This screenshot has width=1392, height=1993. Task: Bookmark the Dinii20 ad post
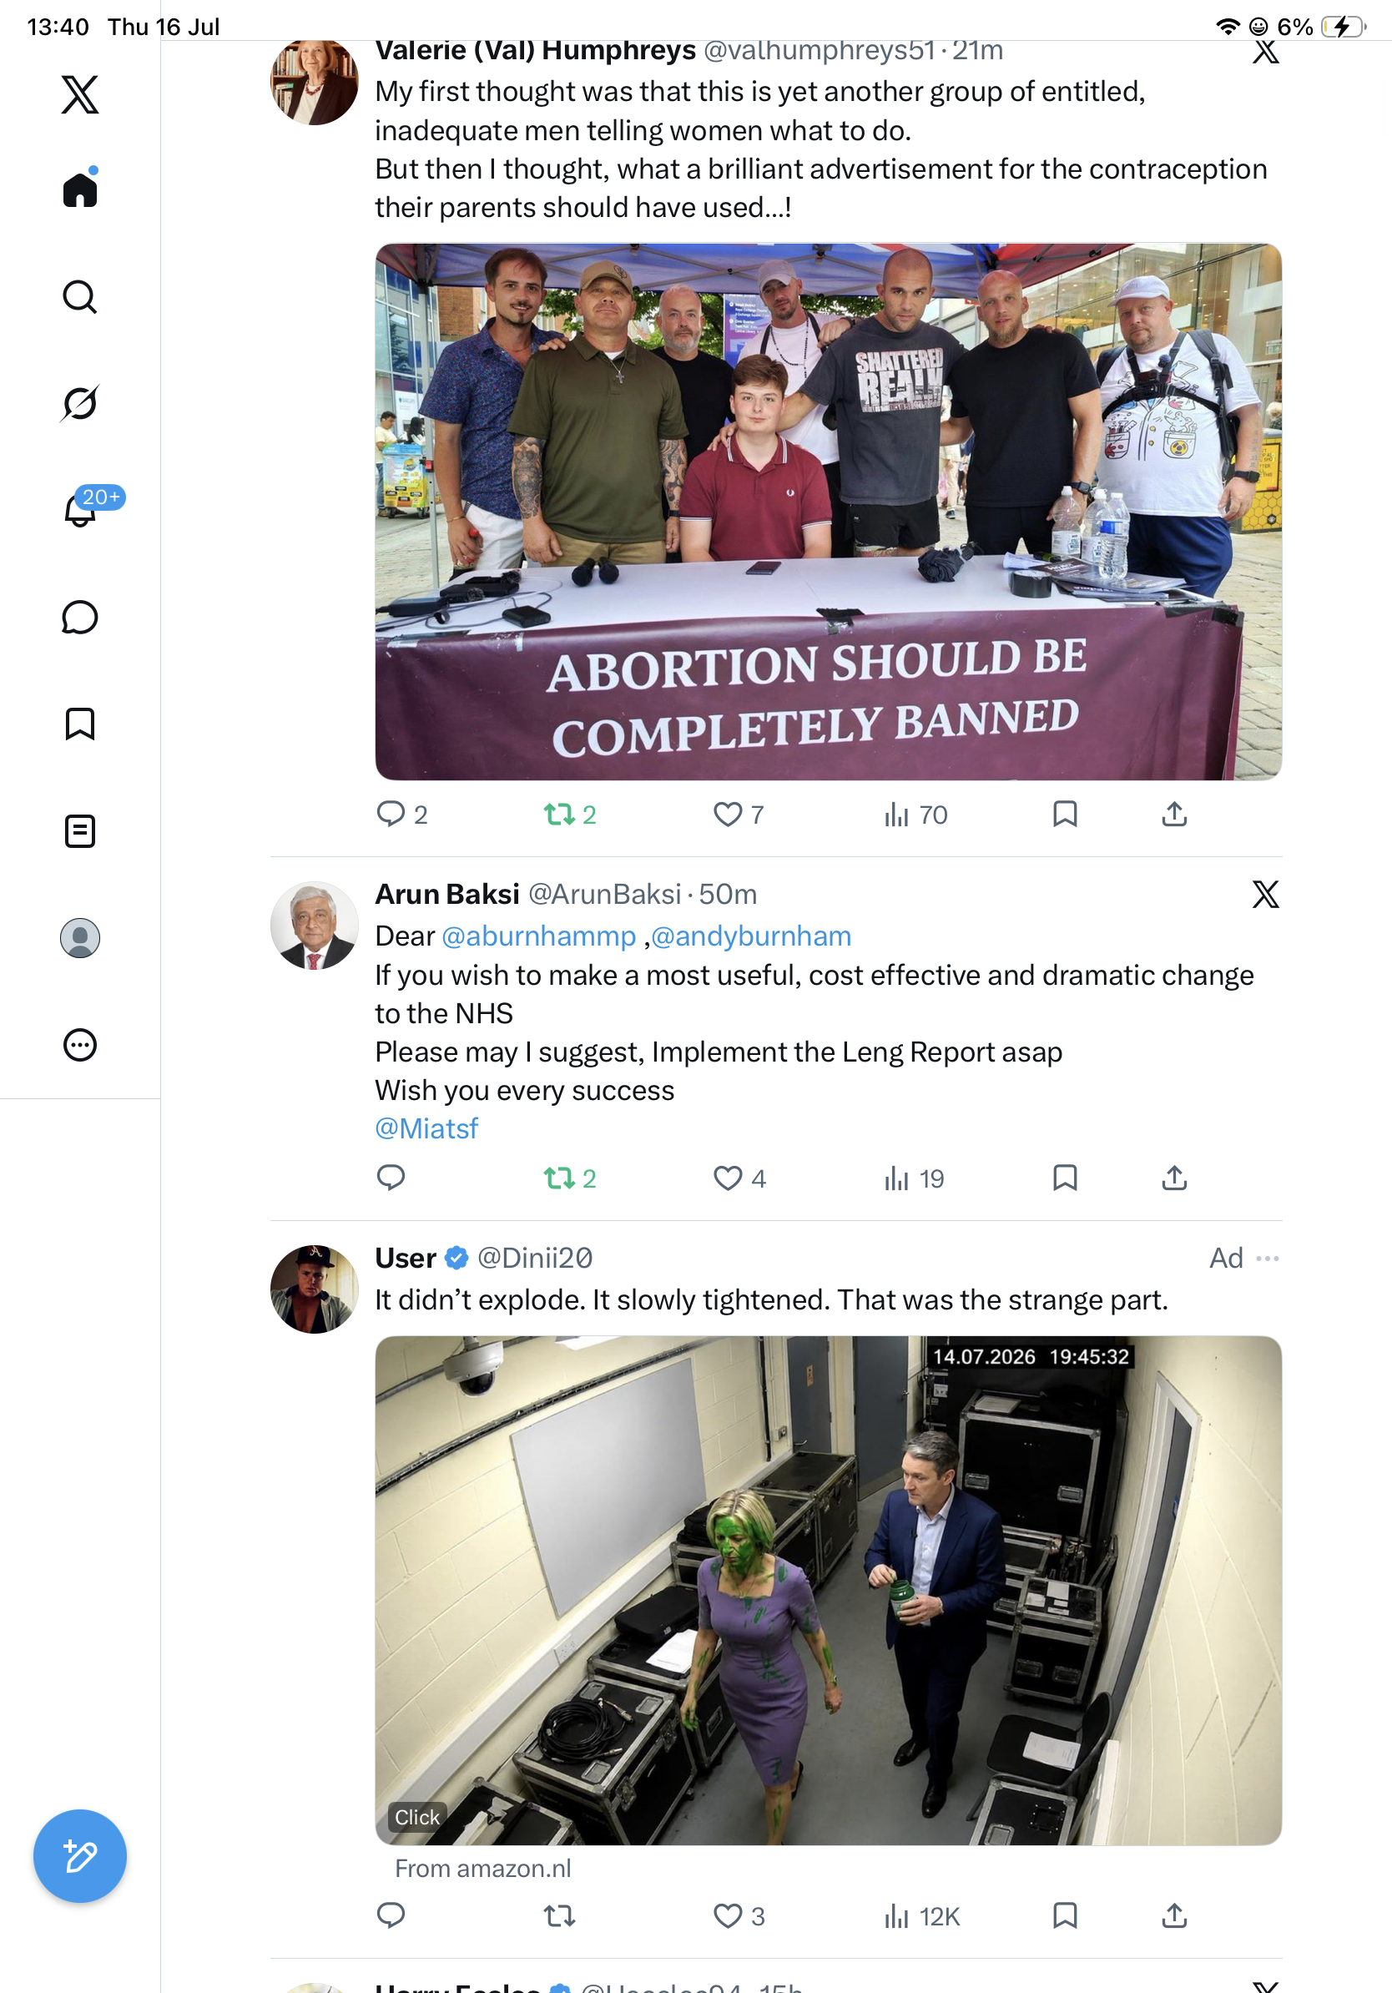click(1065, 1915)
